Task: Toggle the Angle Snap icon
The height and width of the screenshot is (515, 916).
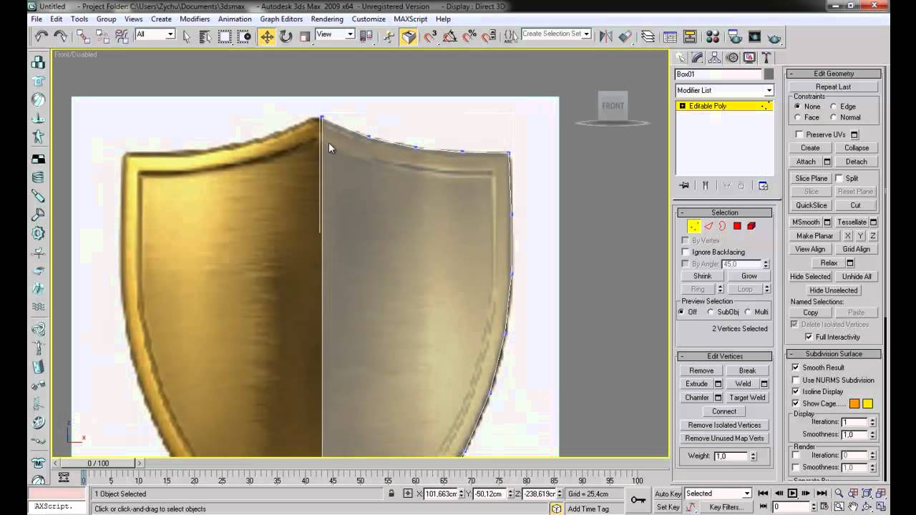Action: pos(450,36)
